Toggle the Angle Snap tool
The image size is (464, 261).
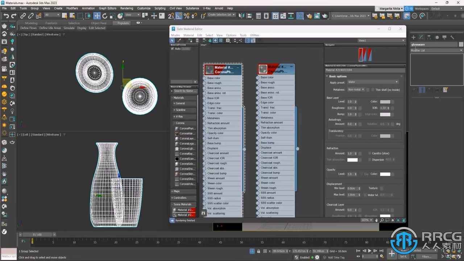tap(179, 16)
